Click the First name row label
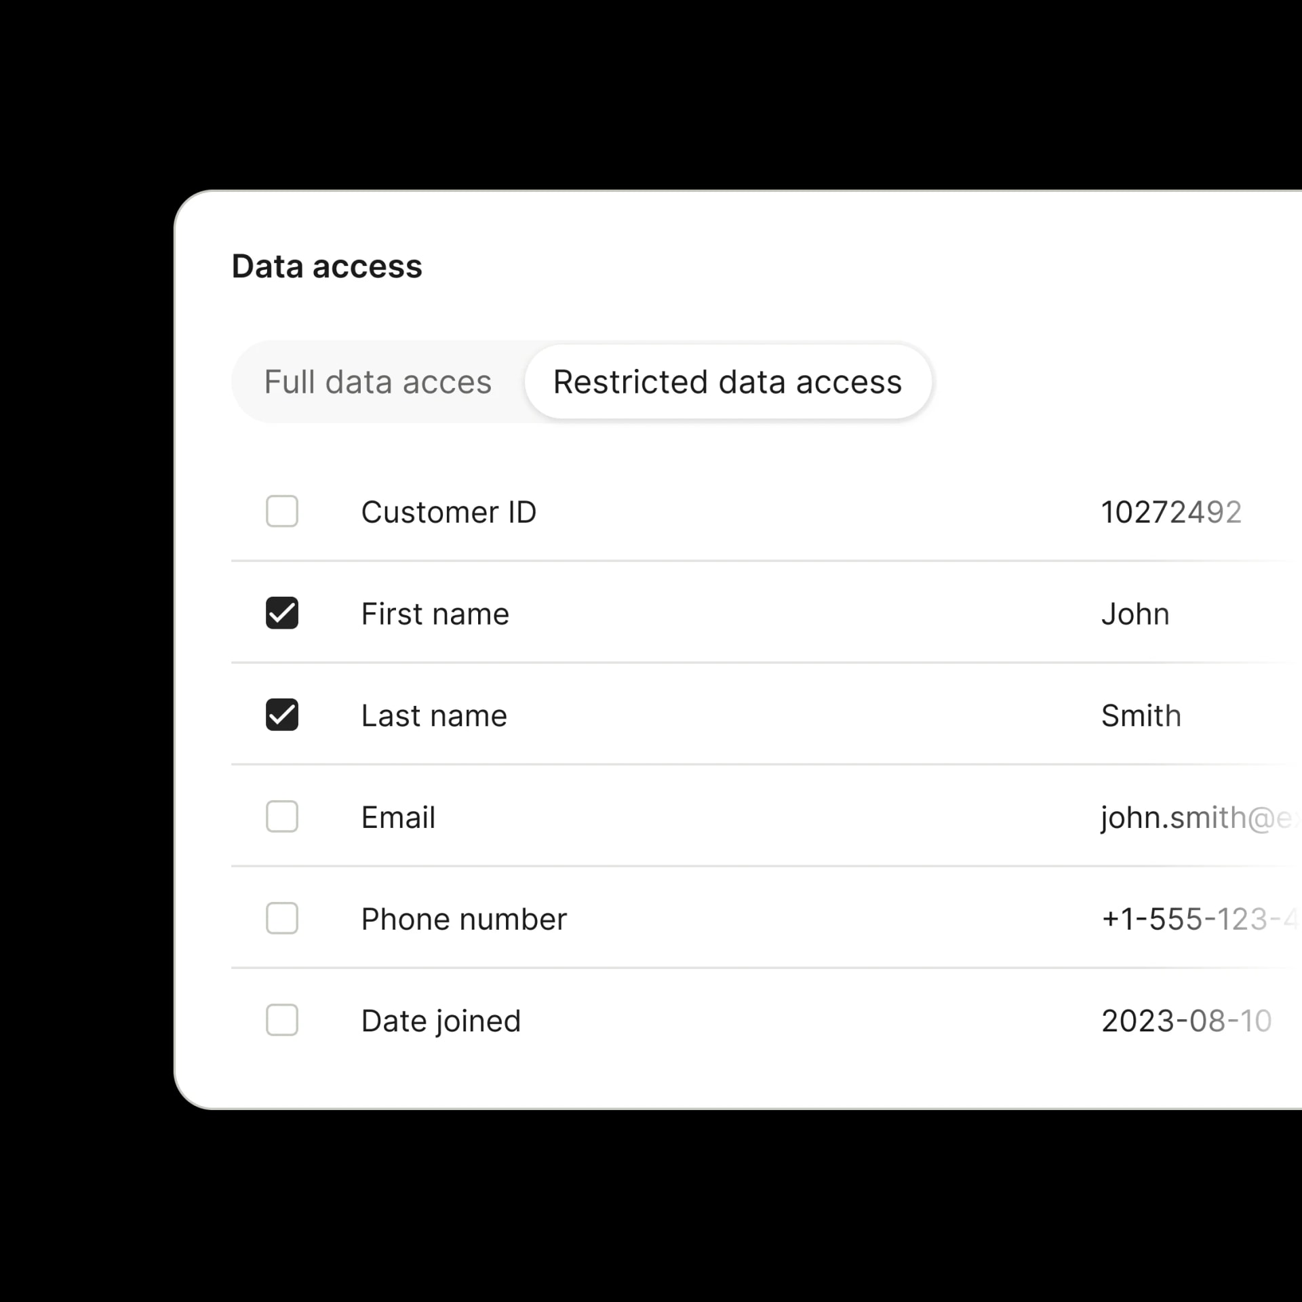Image resolution: width=1302 pixels, height=1302 pixels. point(435,614)
